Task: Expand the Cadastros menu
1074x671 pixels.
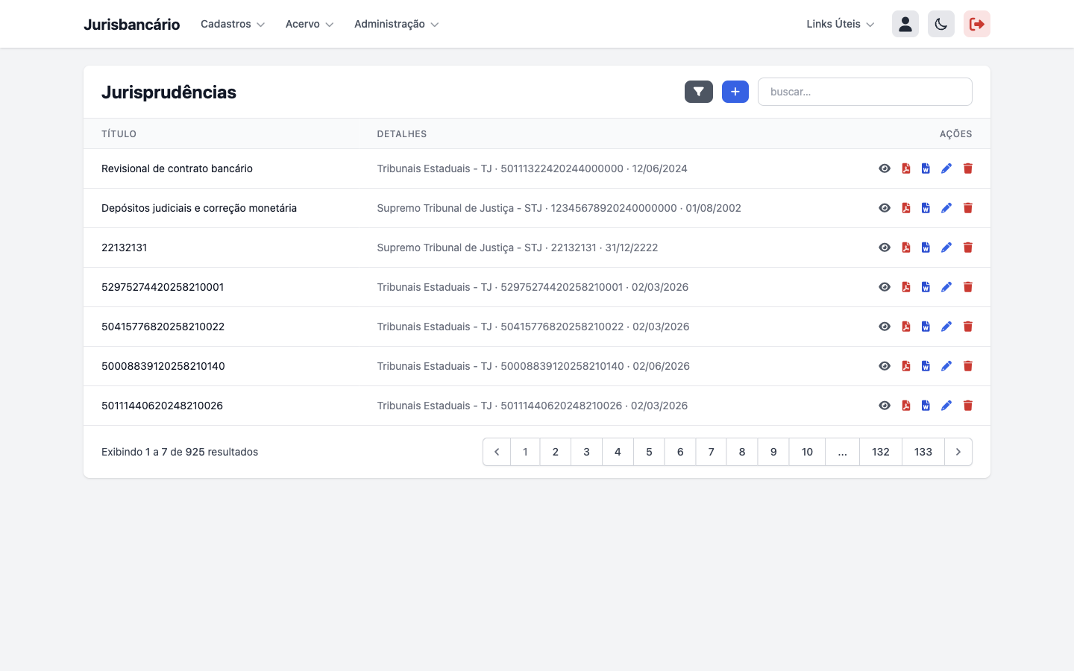Action: point(233,24)
